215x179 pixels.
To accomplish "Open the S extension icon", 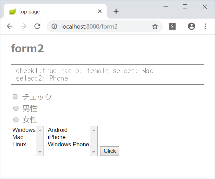I will 172,27.
